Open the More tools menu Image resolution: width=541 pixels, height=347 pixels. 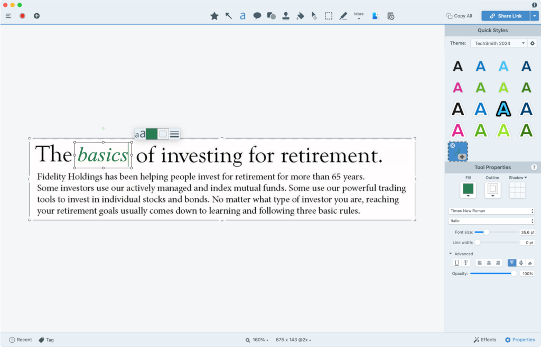(359, 16)
